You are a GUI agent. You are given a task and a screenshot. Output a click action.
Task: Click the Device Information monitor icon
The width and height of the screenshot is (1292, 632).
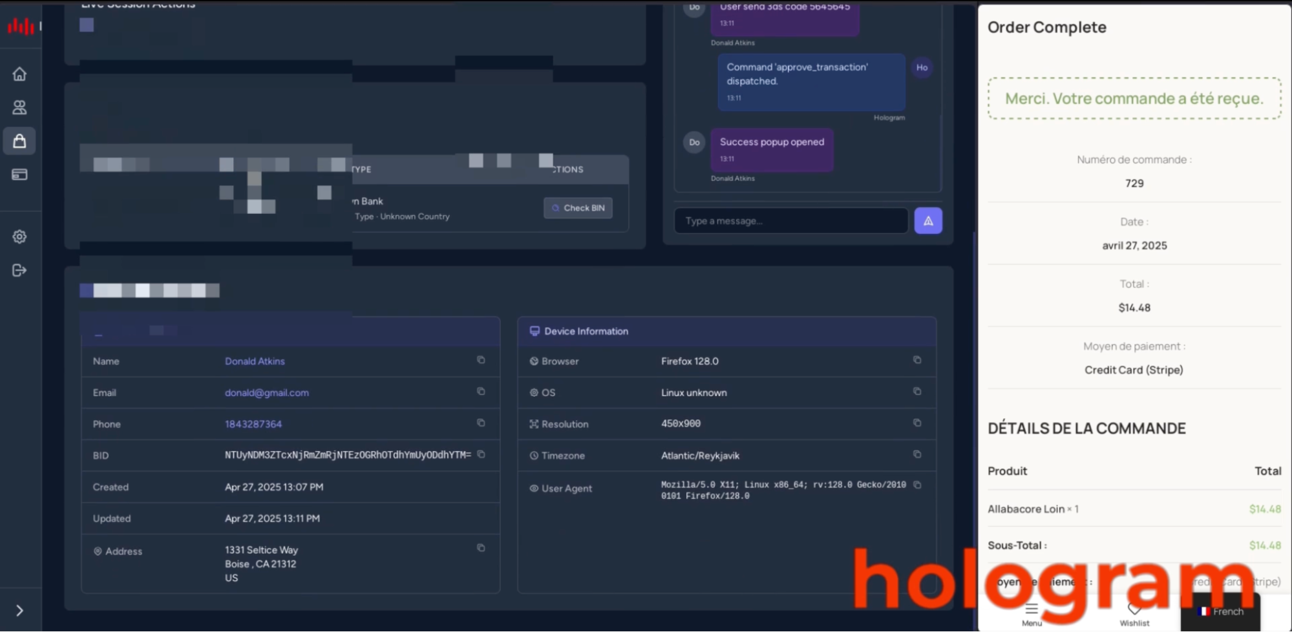(535, 331)
